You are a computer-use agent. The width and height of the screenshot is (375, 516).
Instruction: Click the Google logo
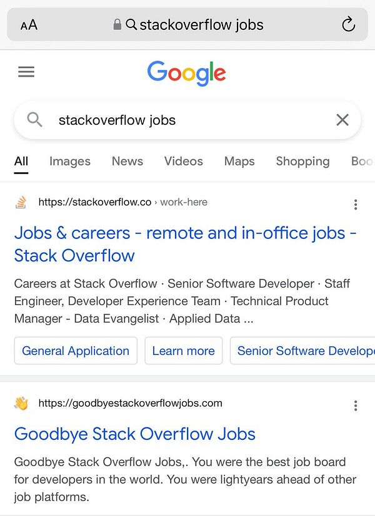tap(187, 73)
